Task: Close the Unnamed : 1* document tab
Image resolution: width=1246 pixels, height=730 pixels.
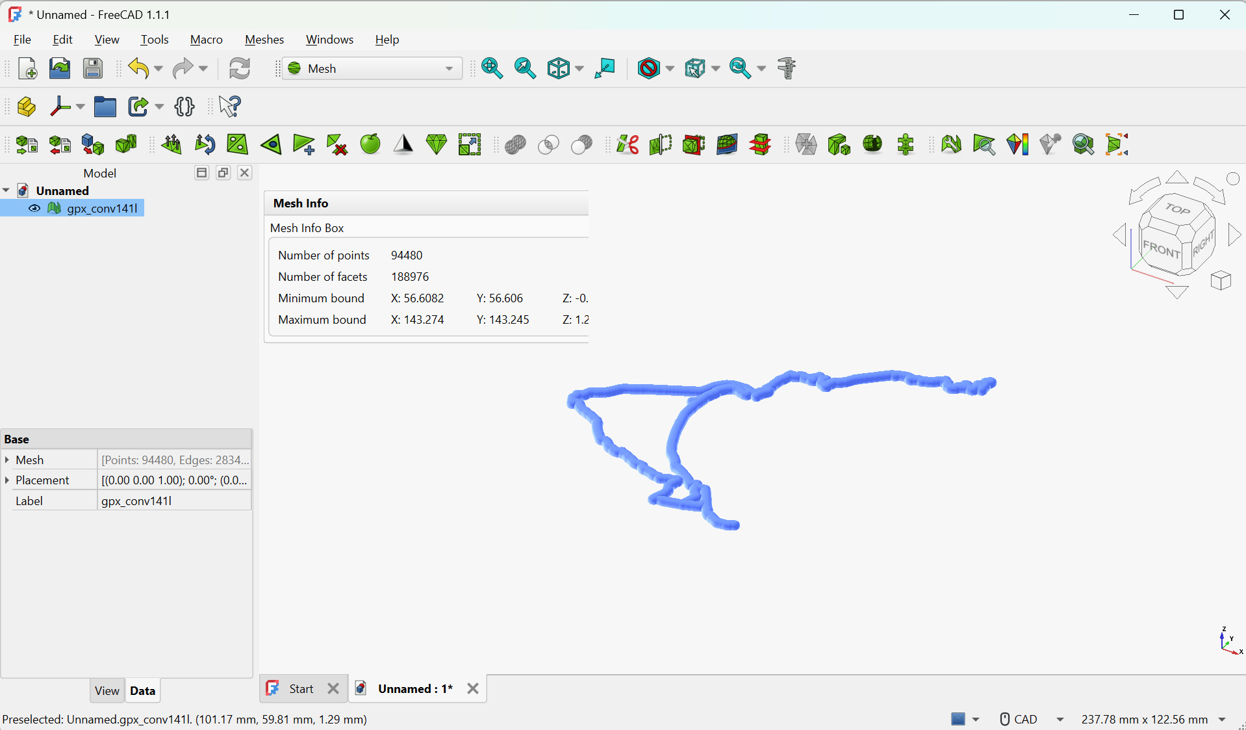Action: tap(473, 688)
